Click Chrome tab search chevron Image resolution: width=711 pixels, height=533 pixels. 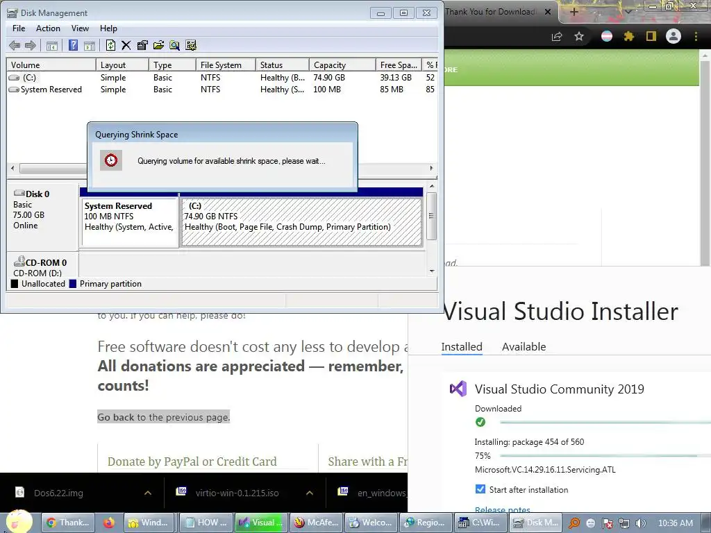(x=628, y=11)
